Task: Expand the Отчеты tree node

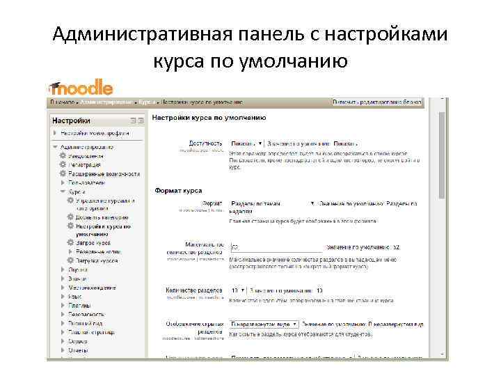Action: 63,350
